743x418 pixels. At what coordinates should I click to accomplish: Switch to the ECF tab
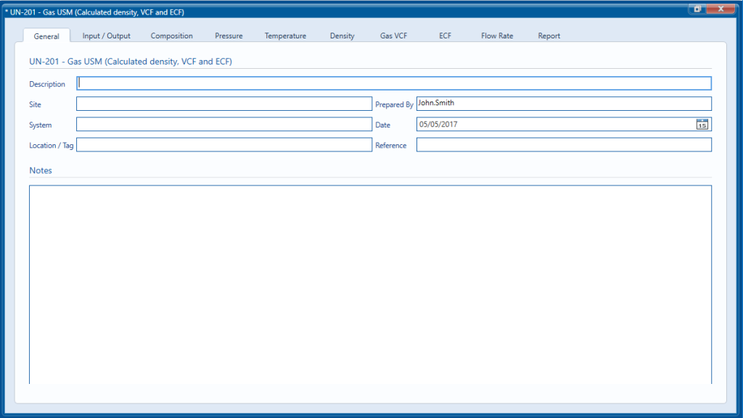[444, 35]
